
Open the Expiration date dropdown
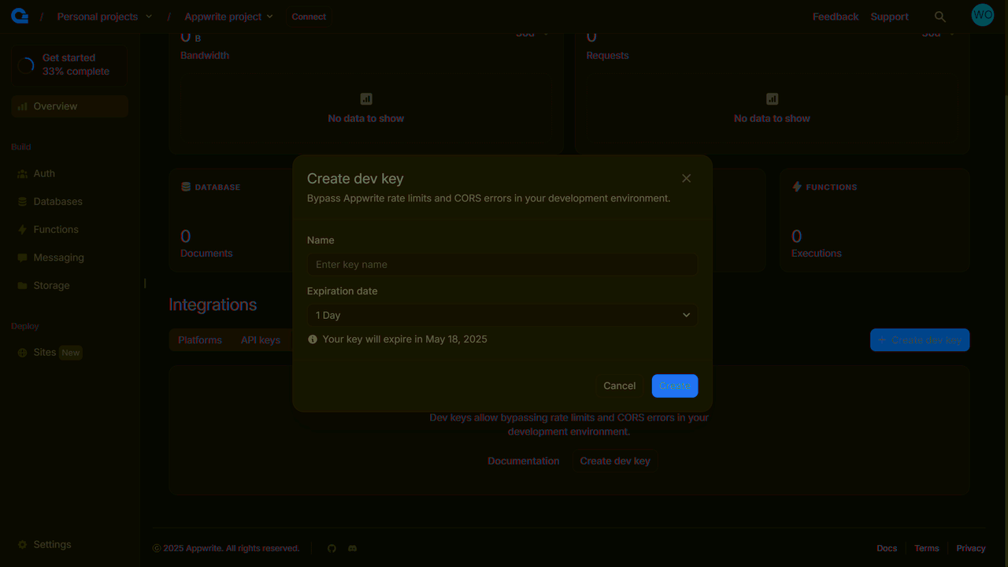pyautogui.click(x=502, y=314)
